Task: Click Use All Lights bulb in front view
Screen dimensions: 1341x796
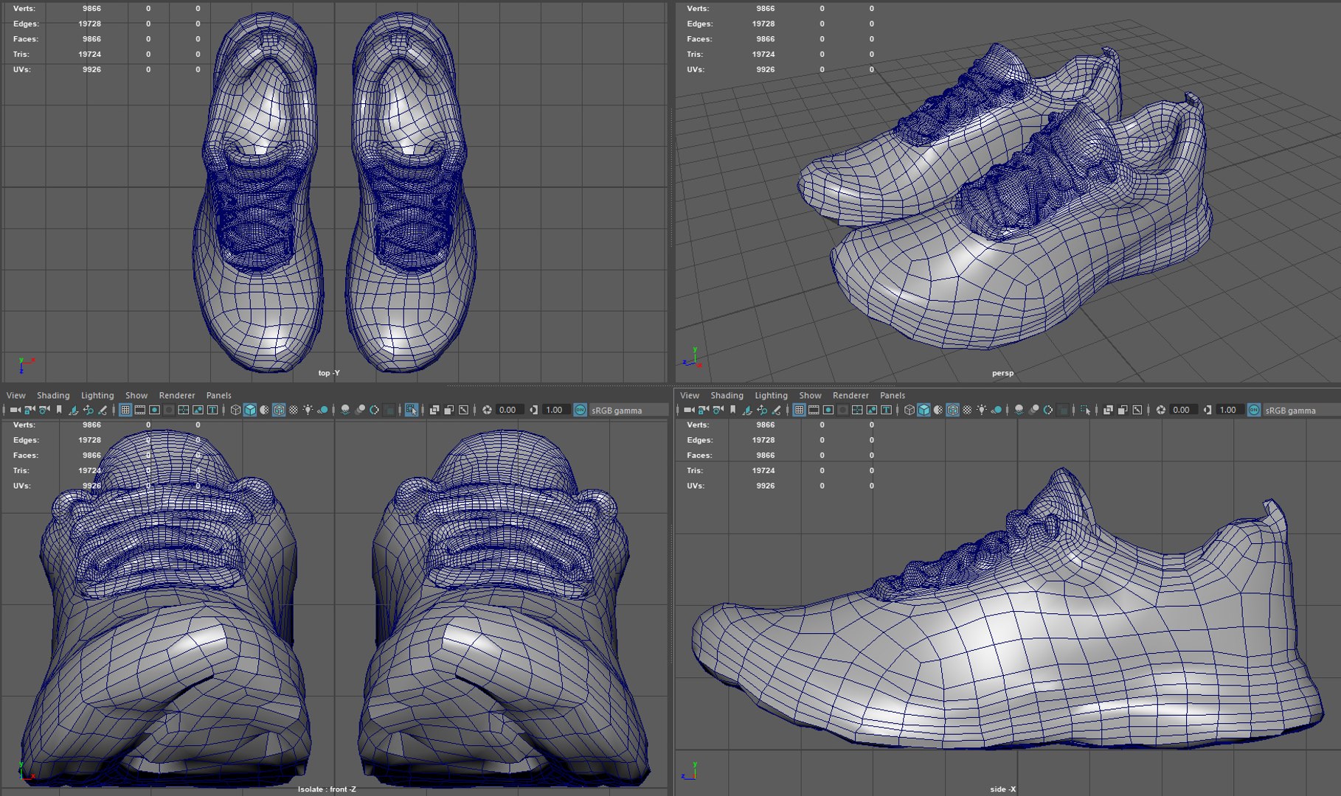Action: (308, 410)
